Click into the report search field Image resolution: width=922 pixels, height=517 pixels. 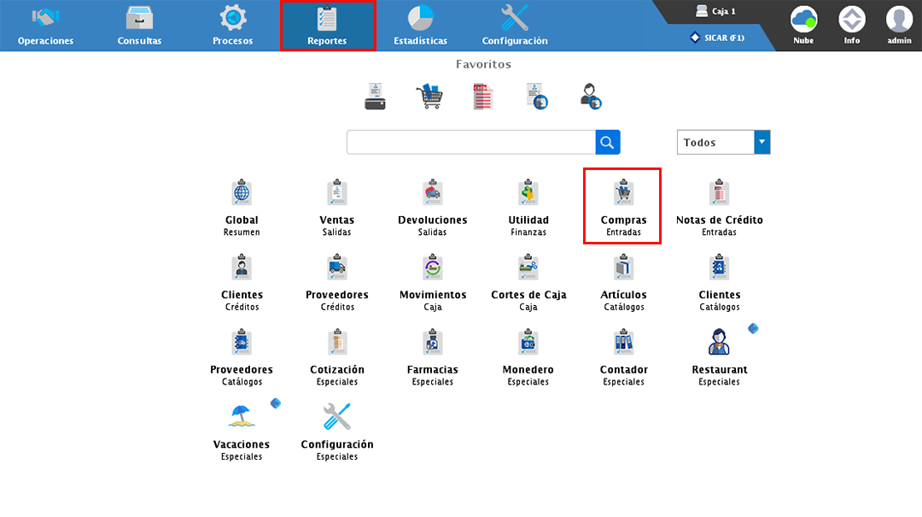[470, 143]
